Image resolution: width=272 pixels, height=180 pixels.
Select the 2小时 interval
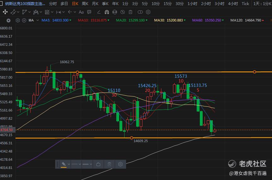click(206, 4)
